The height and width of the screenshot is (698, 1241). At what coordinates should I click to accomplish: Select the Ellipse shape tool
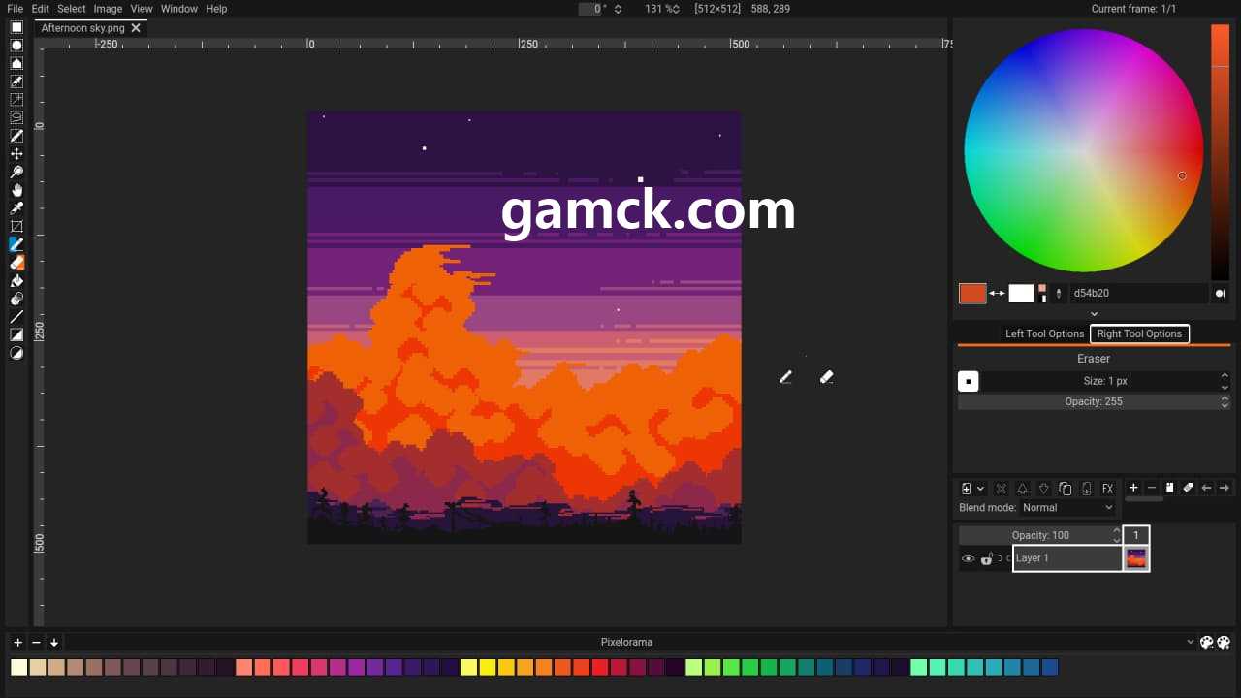16,354
